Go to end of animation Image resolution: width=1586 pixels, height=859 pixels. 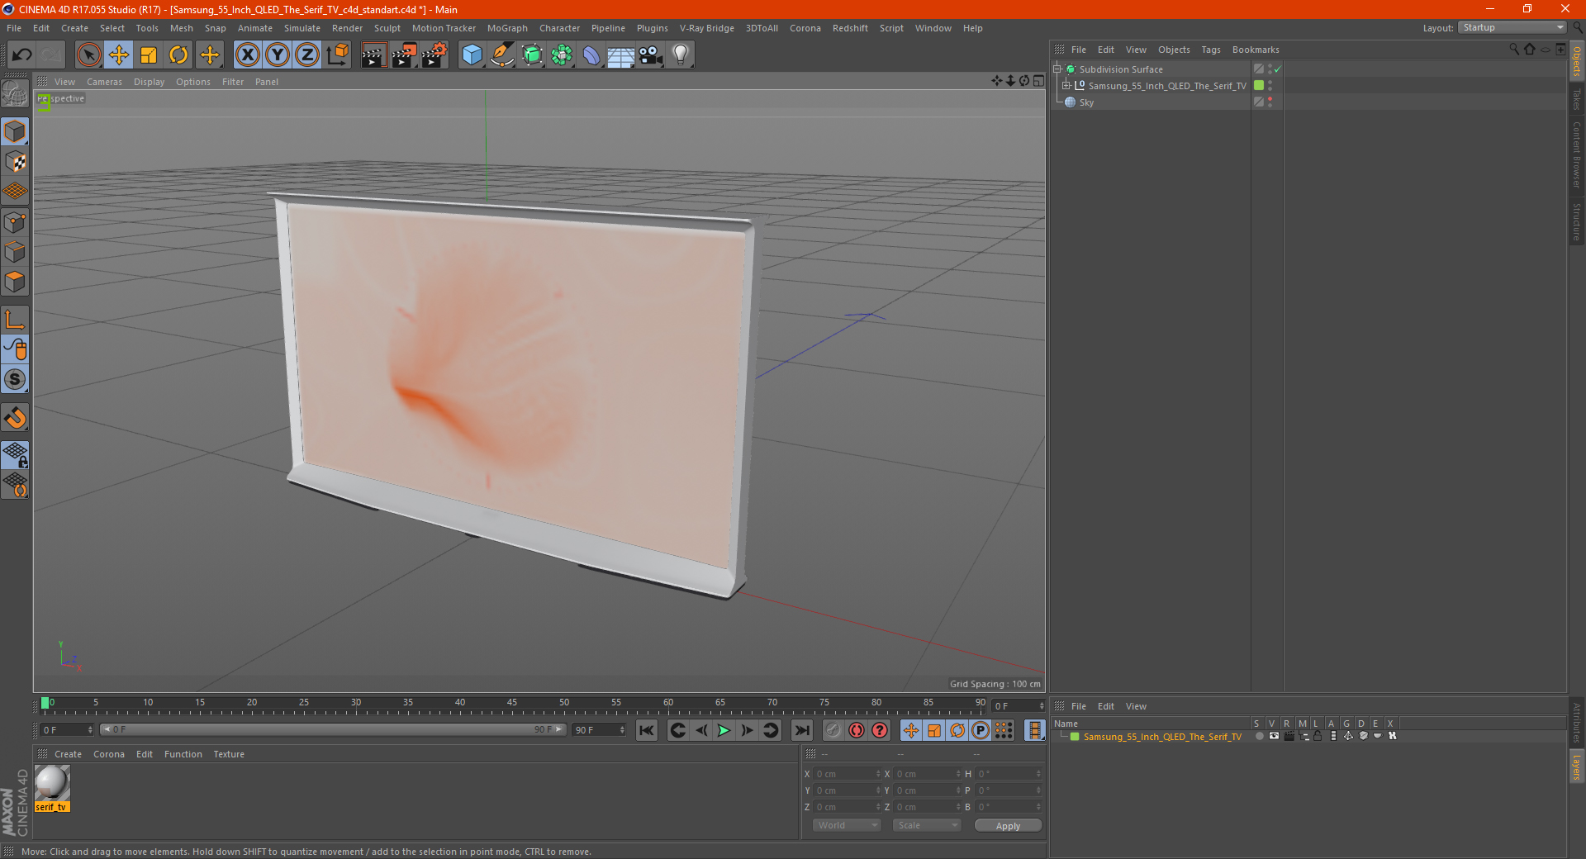(801, 730)
